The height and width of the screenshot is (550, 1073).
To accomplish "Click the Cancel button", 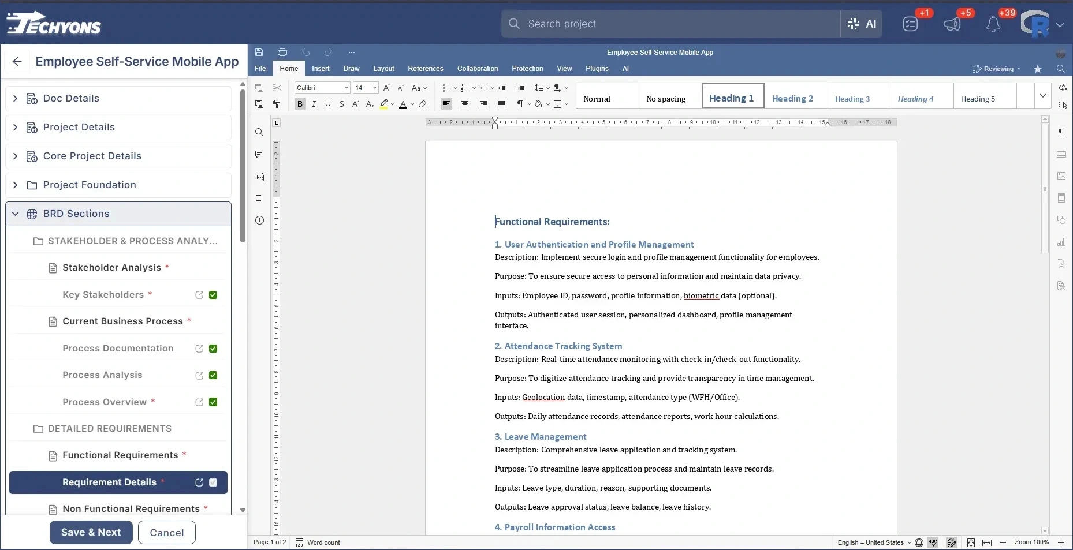I will tap(166, 532).
